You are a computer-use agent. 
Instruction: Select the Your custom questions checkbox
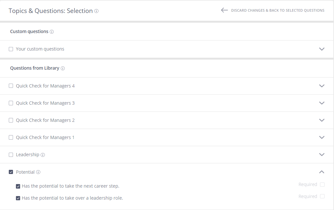pyautogui.click(x=11, y=49)
